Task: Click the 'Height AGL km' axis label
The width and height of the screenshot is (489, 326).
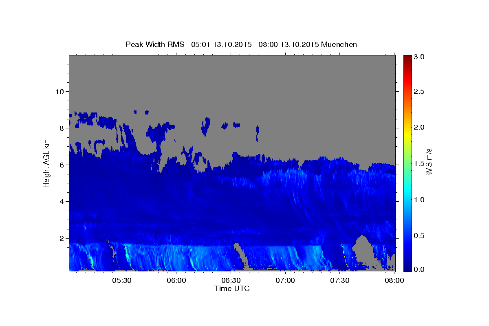Action: click(47, 163)
